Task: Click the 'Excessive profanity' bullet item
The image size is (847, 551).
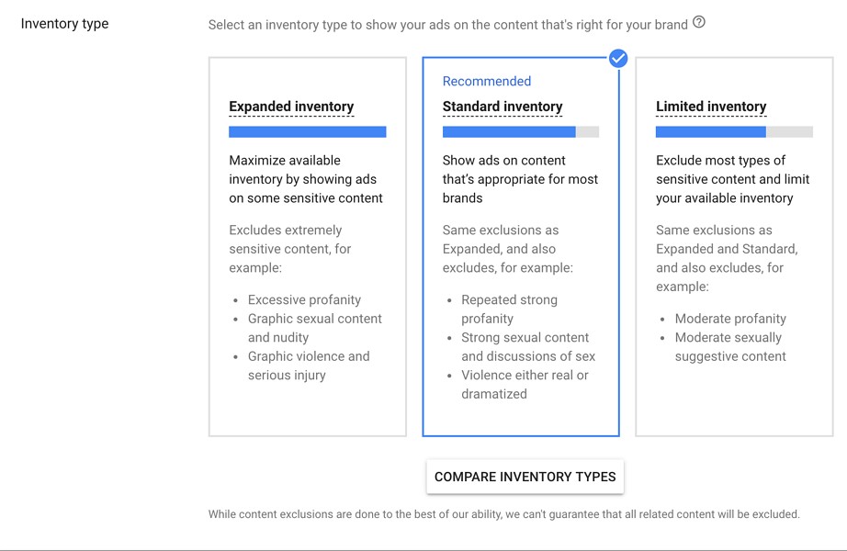Action: (x=304, y=299)
